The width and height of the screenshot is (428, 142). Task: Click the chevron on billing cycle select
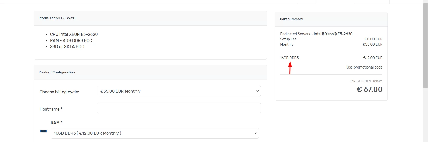[257, 91]
